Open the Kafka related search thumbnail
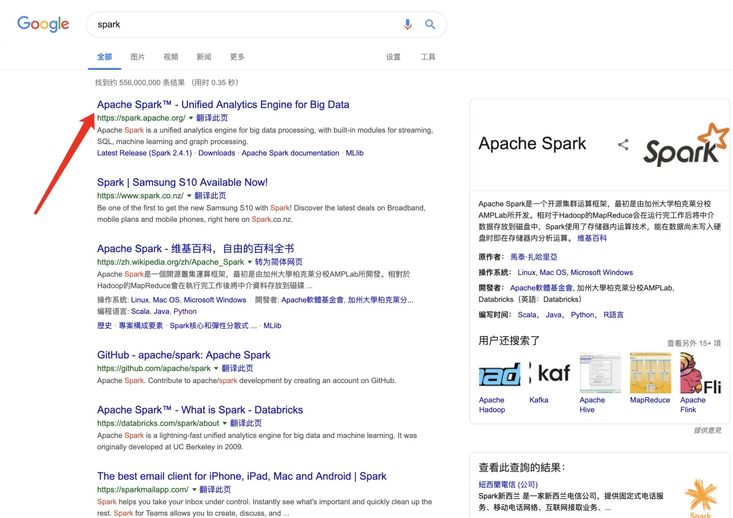 (x=550, y=373)
